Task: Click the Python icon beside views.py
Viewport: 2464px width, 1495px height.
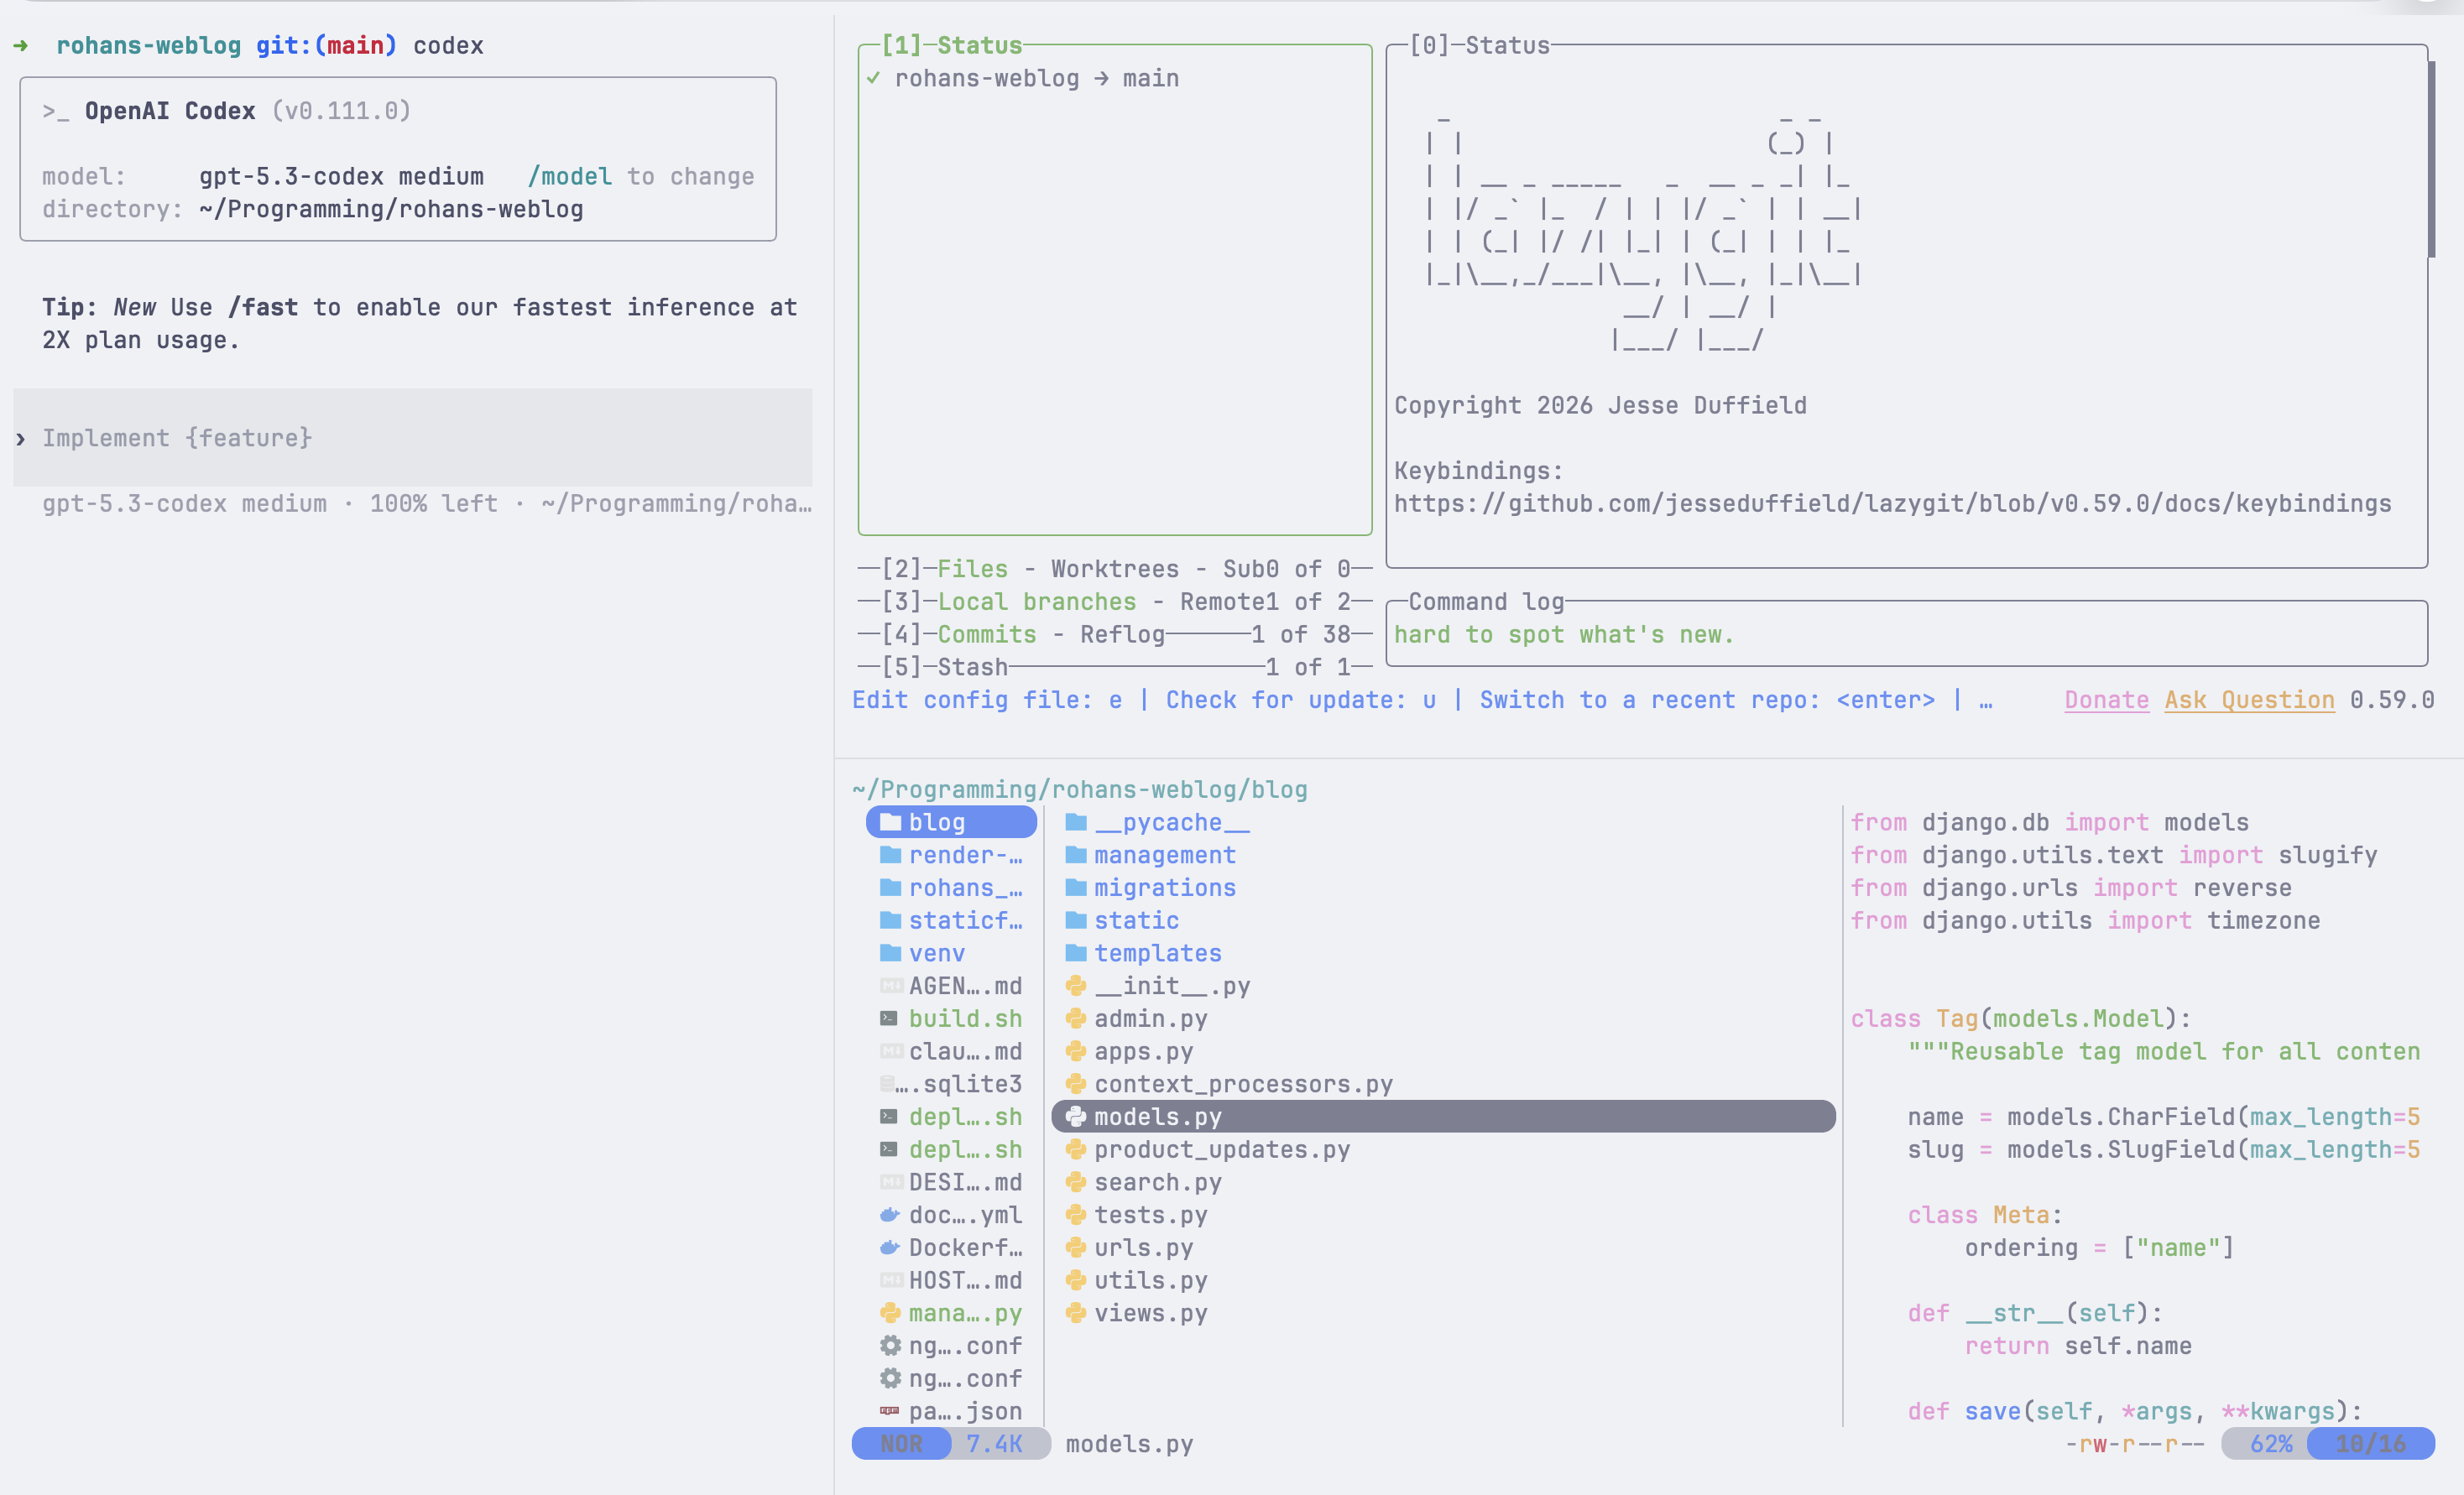Action: pos(1075,1313)
